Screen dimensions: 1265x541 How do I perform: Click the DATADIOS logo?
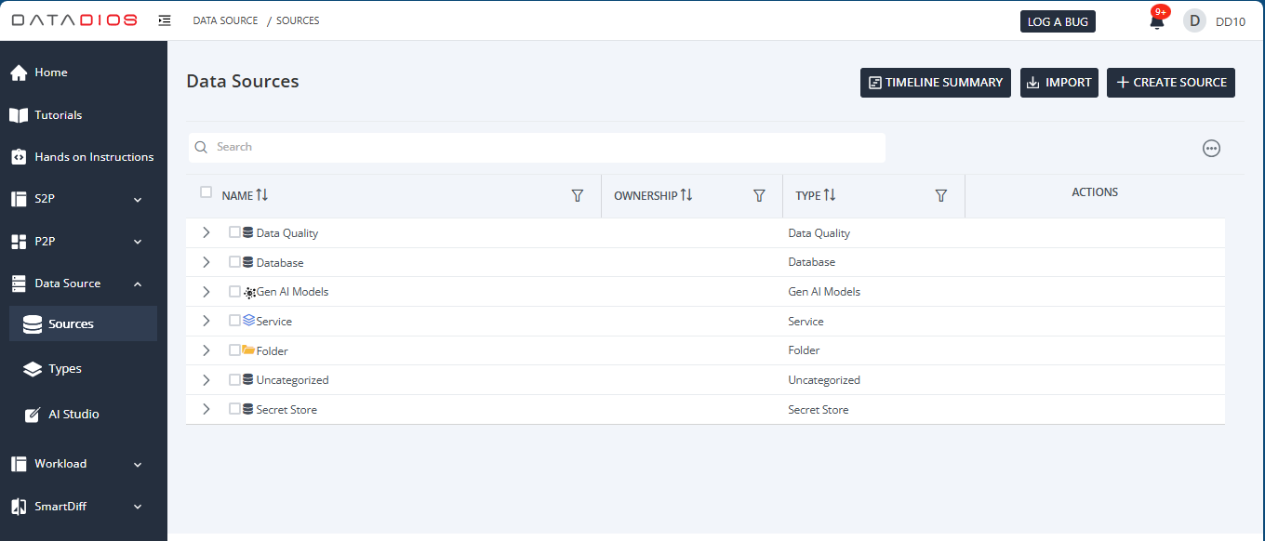[73, 19]
